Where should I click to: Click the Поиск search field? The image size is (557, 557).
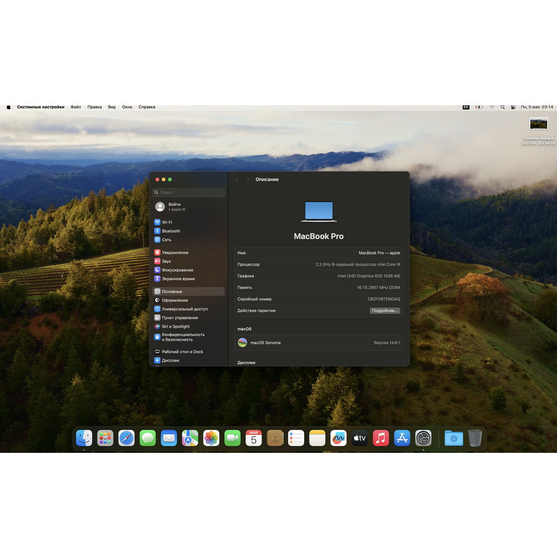(x=189, y=192)
